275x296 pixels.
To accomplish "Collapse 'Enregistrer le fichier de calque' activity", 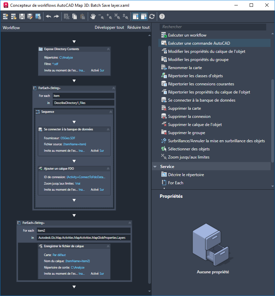I will [108, 246].
